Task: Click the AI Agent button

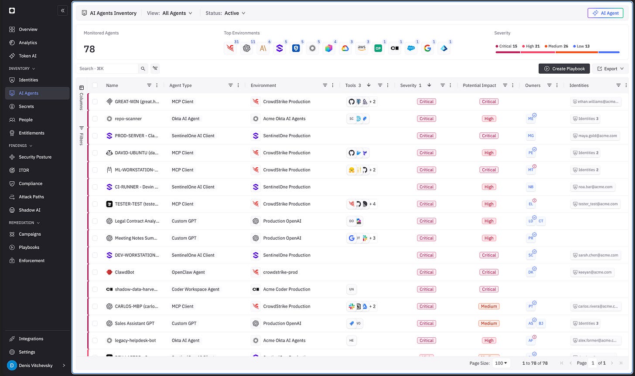Action: point(605,13)
